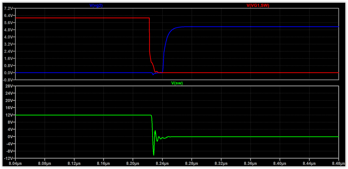Viewport: 348px width, 169px height.
Task: Click the 8.36µs time axis label
Action: [x=251, y=163]
